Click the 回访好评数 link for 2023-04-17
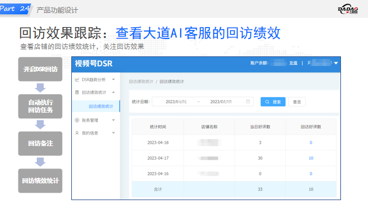 click(x=311, y=158)
